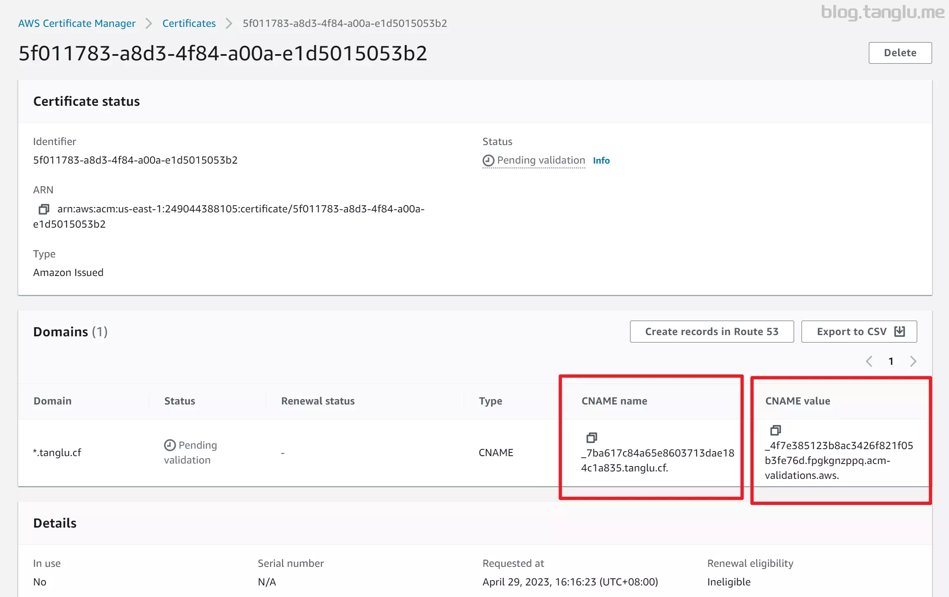This screenshot has height=597, width=949.
Task: Click the download icon in Export to CSV
Action: click(899, 331)
